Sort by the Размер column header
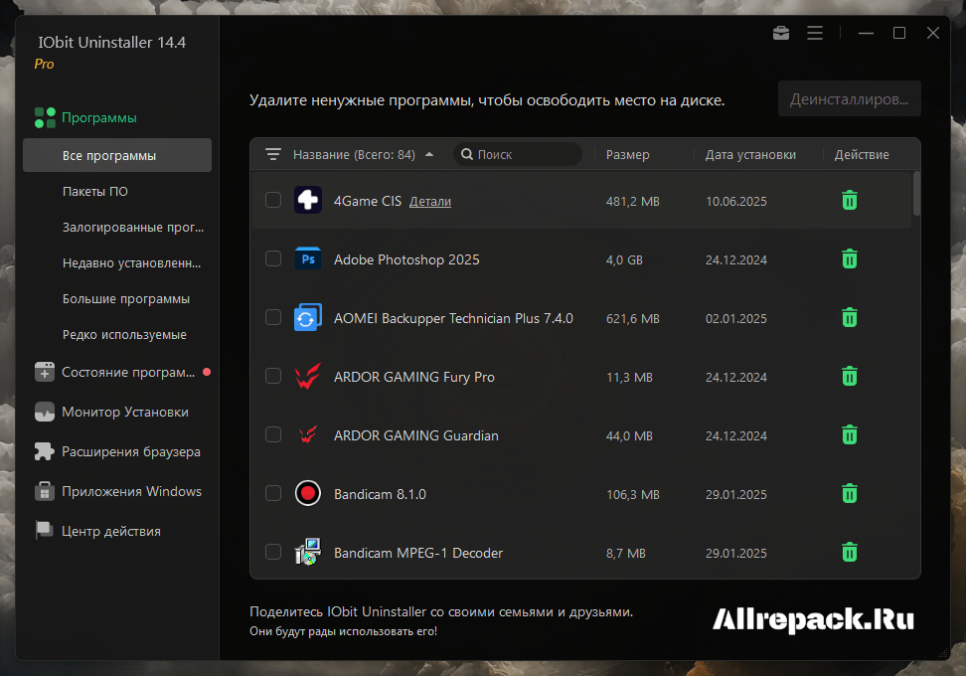Image resolution: width=966 pixels, height=676 pixels. pos(627,155)
